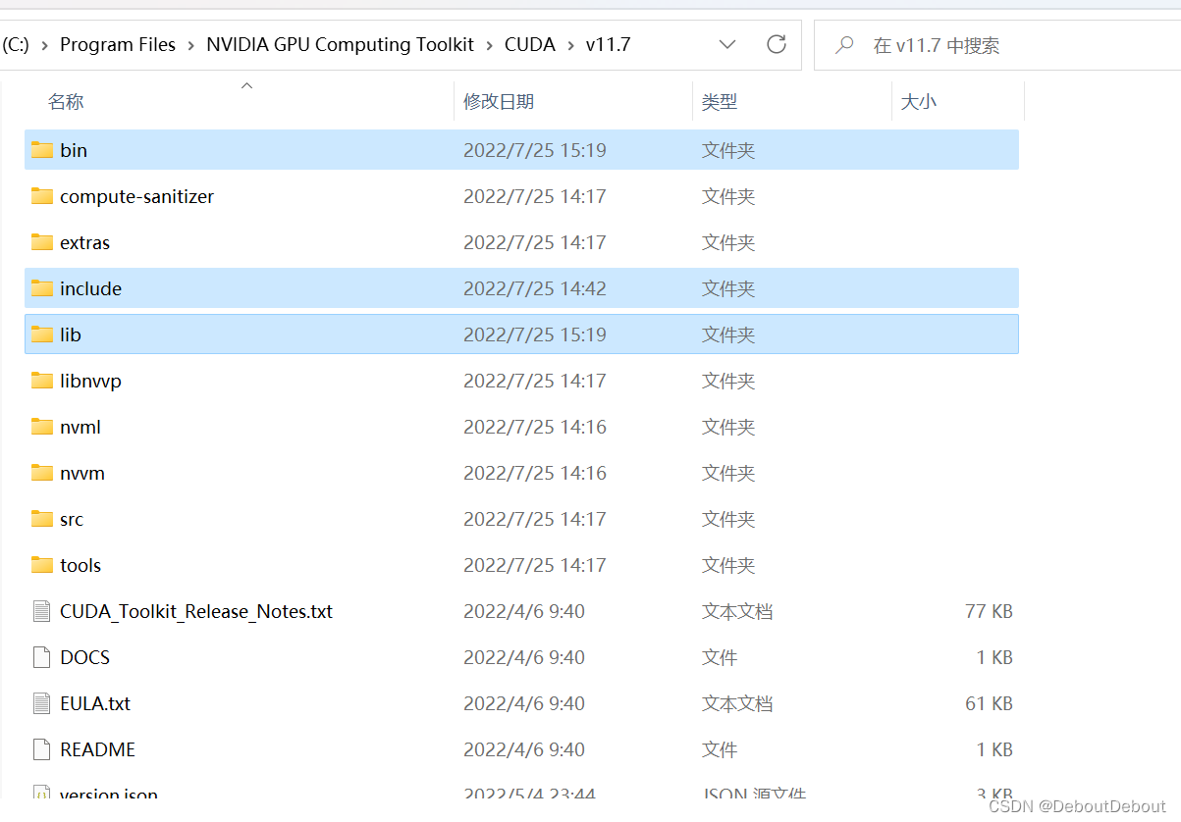Navigate to CUDA breadcrumb
Screen dimensions: 1181x822
[530, 45]
